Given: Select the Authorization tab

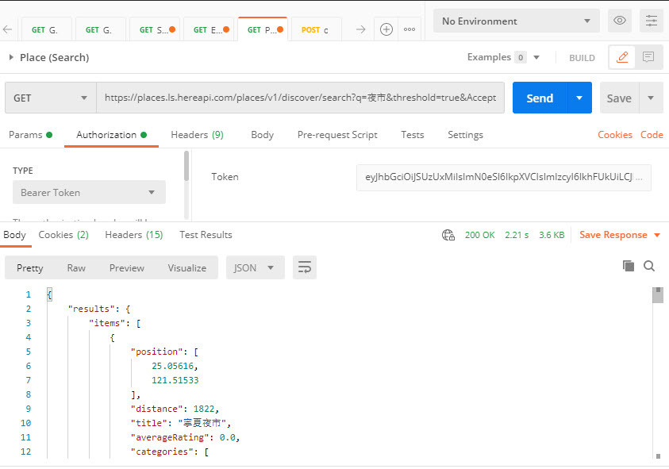Looking at the screenshot, I should [111, 135].
